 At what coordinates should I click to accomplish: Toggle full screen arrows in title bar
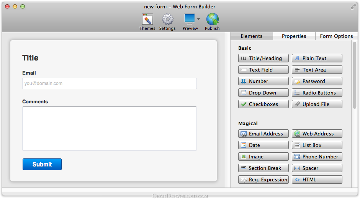(x=353, y=7)
